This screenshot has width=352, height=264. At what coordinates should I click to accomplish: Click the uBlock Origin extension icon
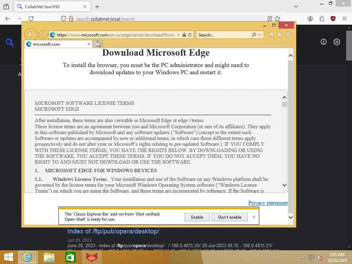tap(333, 19)
